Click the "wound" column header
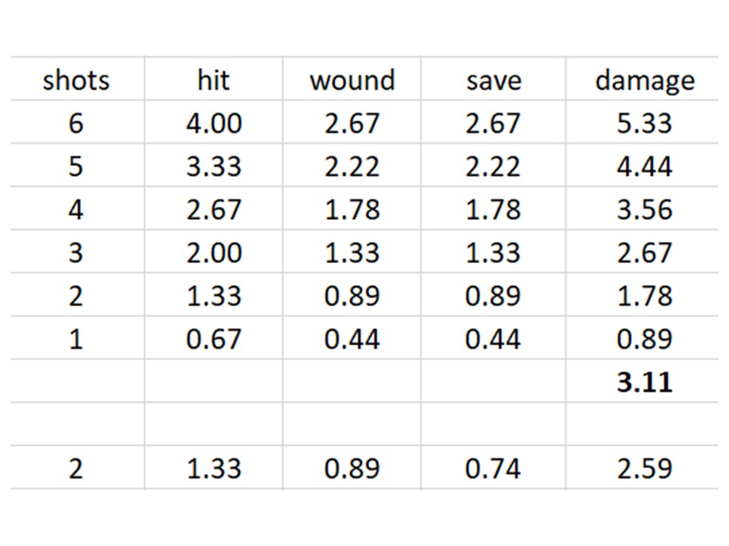 [352, 80]
